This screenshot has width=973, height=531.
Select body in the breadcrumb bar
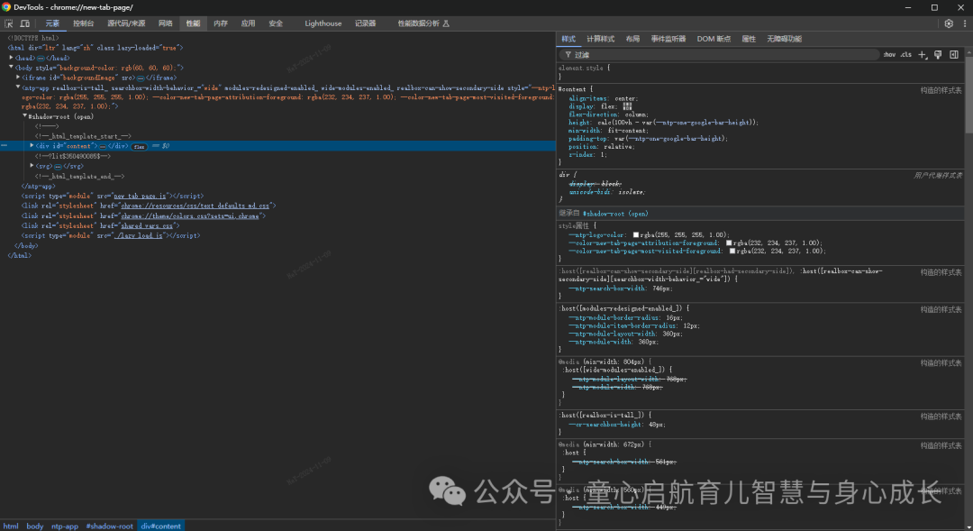click(x=35, y=526)
